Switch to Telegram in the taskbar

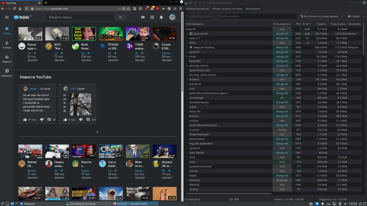[x=42, y=204]
